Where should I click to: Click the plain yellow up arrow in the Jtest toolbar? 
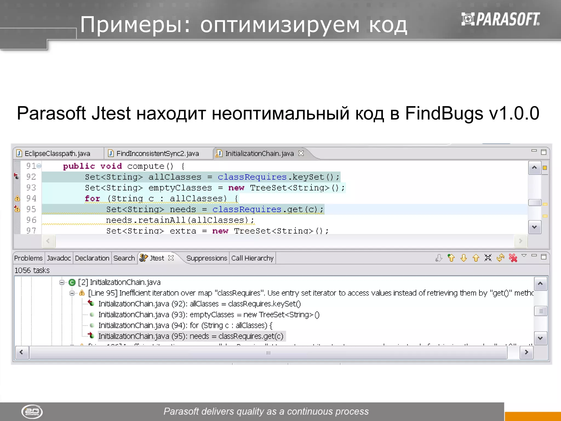(x=476, y=258)
